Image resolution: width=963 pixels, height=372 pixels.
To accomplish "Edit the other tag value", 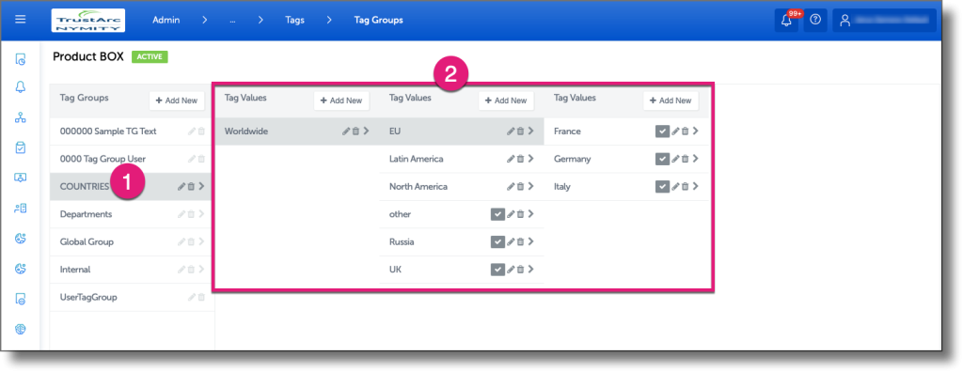I will coord(511,214).
